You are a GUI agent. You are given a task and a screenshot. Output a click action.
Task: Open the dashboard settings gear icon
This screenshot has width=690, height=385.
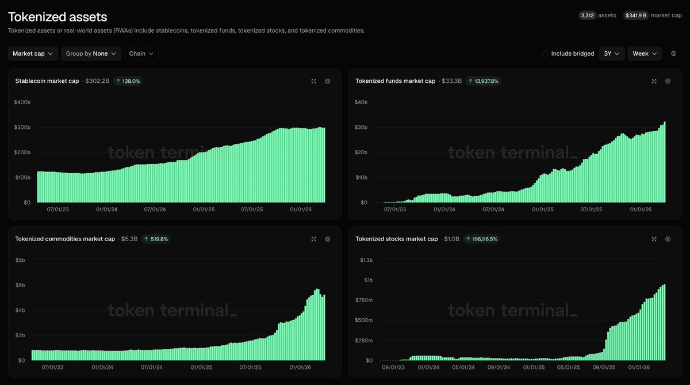coord(674,54)
